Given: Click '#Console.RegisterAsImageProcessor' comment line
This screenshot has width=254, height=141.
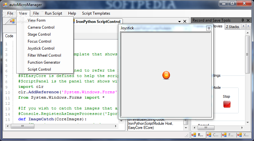Looking at the screenshot, I should click(68, 114).
